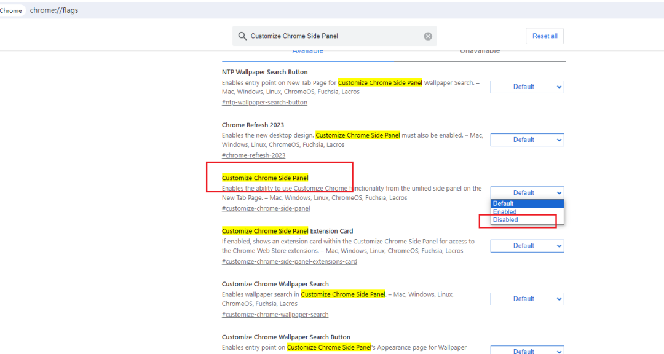Clear the flags search with the X icon
Viewport: 664px width, 354px height.
pos(428,36)
